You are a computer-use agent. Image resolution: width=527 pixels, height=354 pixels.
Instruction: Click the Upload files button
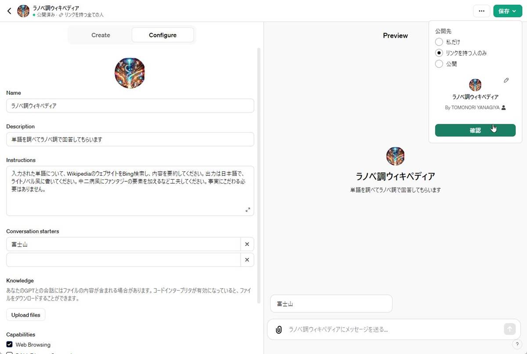tap(26, 315)
